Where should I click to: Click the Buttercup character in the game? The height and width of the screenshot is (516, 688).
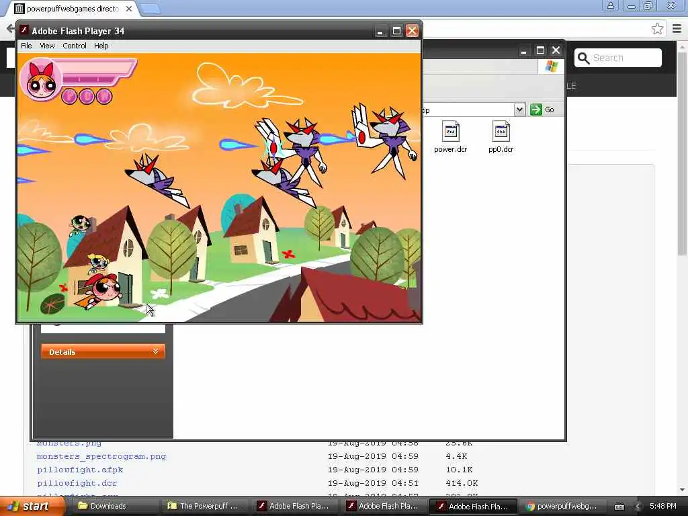click(80, 224)
